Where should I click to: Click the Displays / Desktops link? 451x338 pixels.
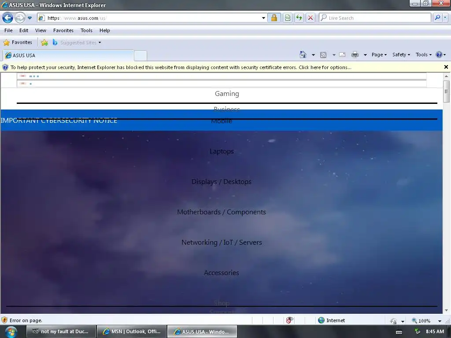point(222,182)
